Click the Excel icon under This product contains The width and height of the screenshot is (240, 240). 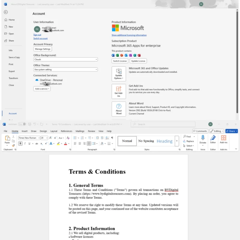tap(117, 55)
